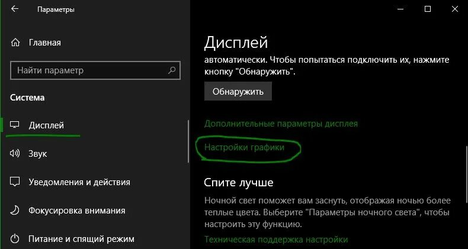Open Техническая поддержка настройки link
Image resolution: width=468 pixels, height=249 pixels.
point(276,240)
